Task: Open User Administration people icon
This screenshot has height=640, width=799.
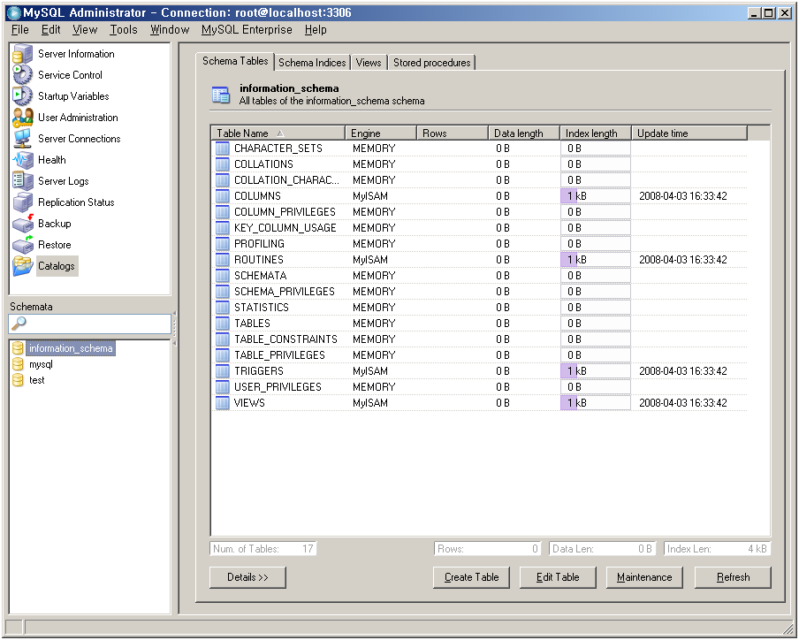Action: (23, 118)
